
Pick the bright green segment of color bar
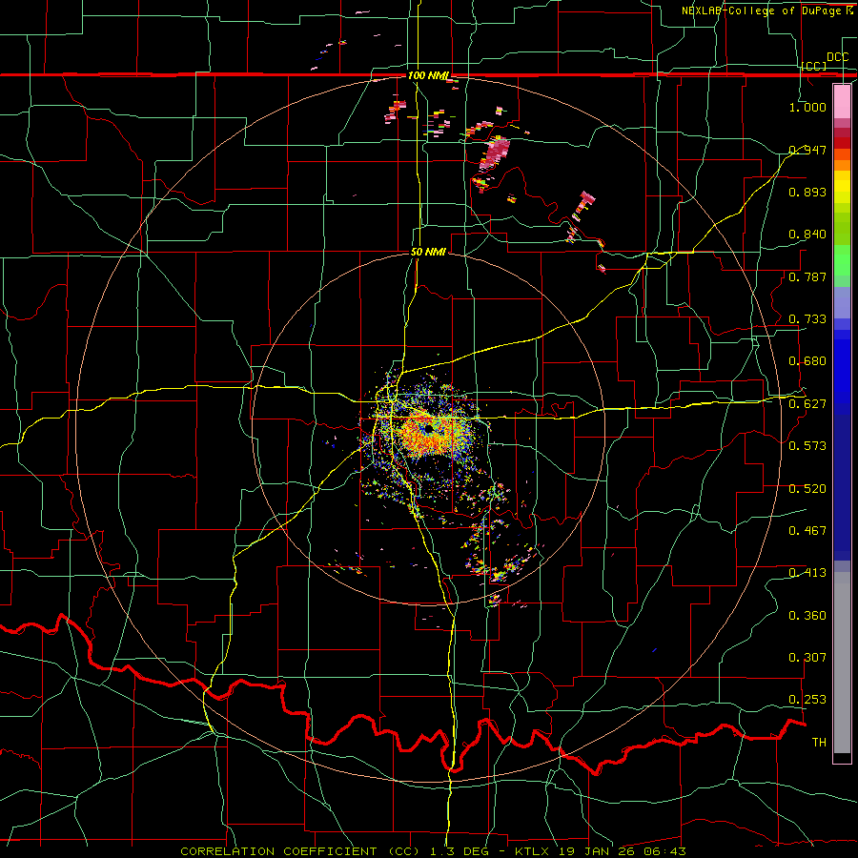[x=842, y=261]
